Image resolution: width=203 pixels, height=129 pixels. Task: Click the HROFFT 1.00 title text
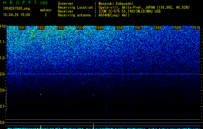click(x=25, y=3)
